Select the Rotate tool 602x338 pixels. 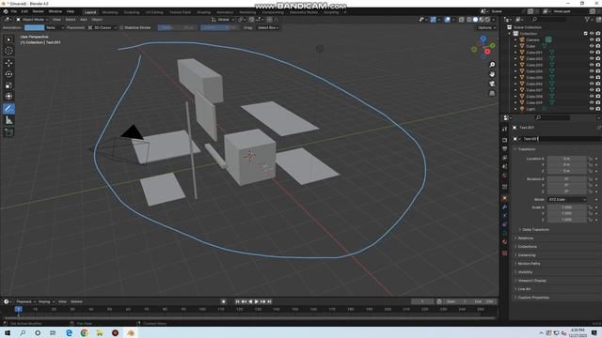(8, 74)
